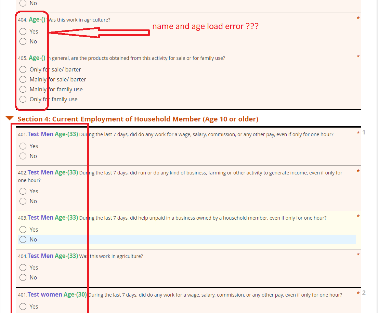The width and height of the screenshot is (378, 313).
Task: Choose 'Mainly for sale/ barter' in question 405
Action: coord(23,79)
